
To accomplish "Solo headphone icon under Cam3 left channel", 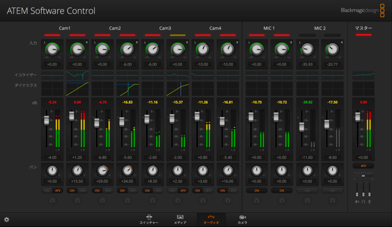I will tap(153, 200).
